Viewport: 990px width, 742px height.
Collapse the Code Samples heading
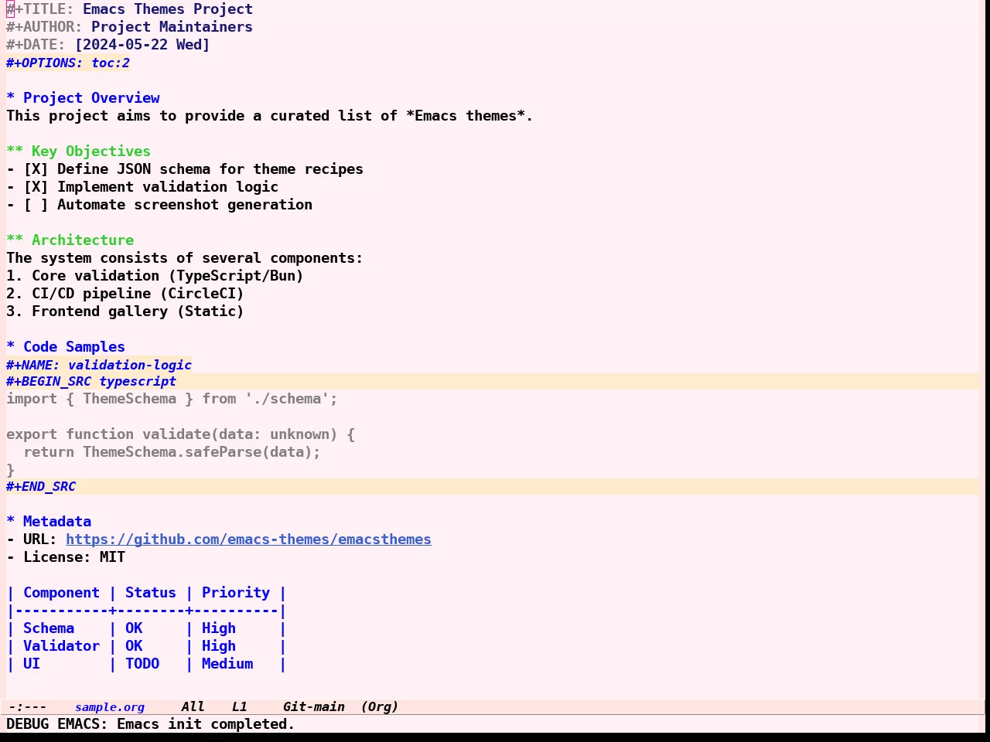[66, 347]
